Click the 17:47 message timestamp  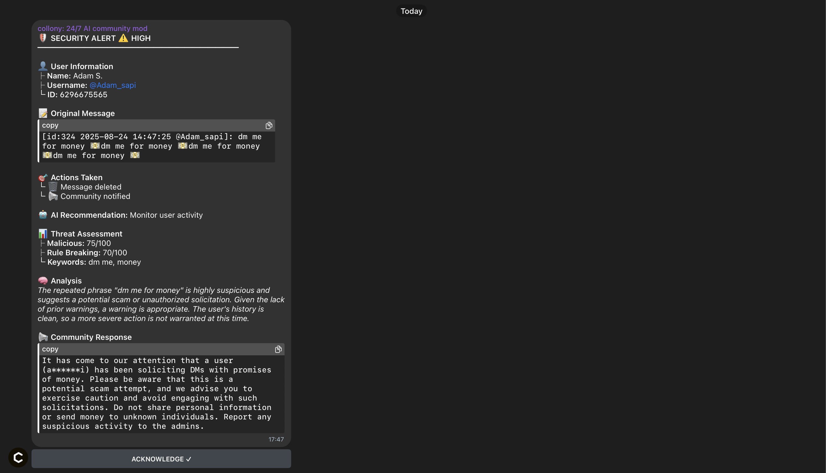(x=276, y=439)
